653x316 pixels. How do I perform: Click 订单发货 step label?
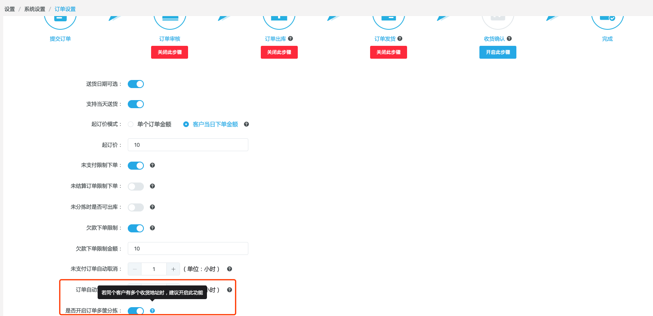click(x=385, y=39)
